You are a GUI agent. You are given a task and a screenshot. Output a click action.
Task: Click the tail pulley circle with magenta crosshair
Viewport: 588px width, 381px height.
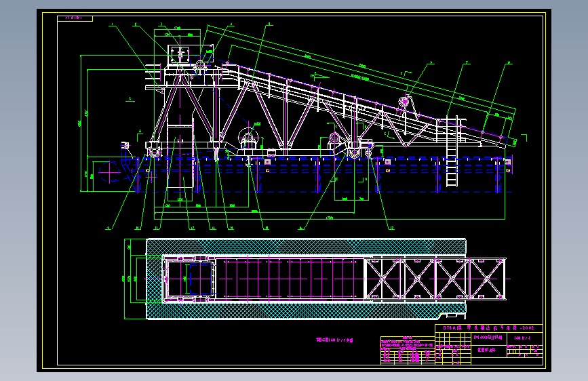point(109,172)
